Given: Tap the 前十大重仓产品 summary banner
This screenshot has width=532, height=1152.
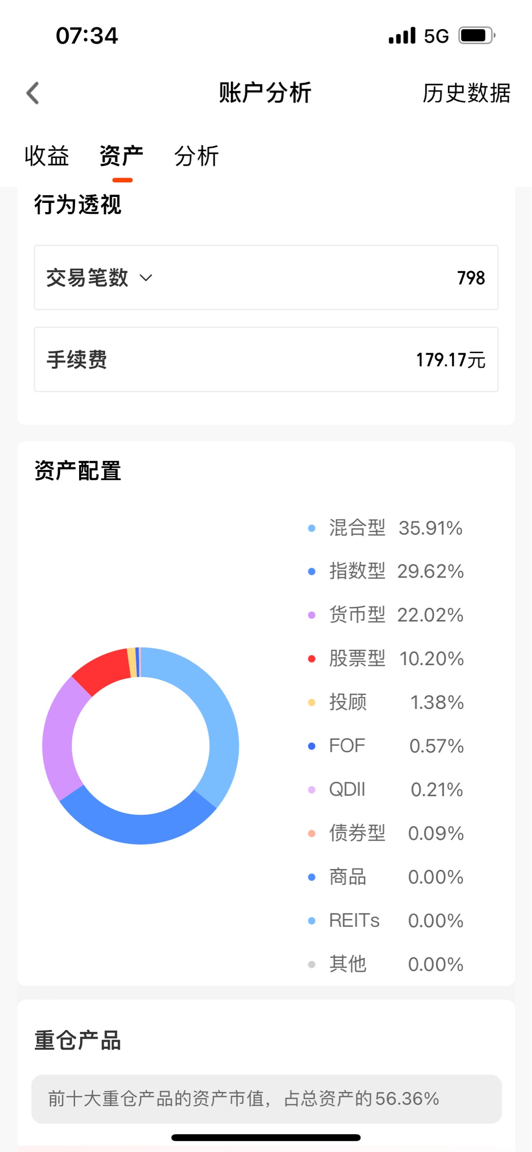Looking at the screenshot, I should (266, 1099).
